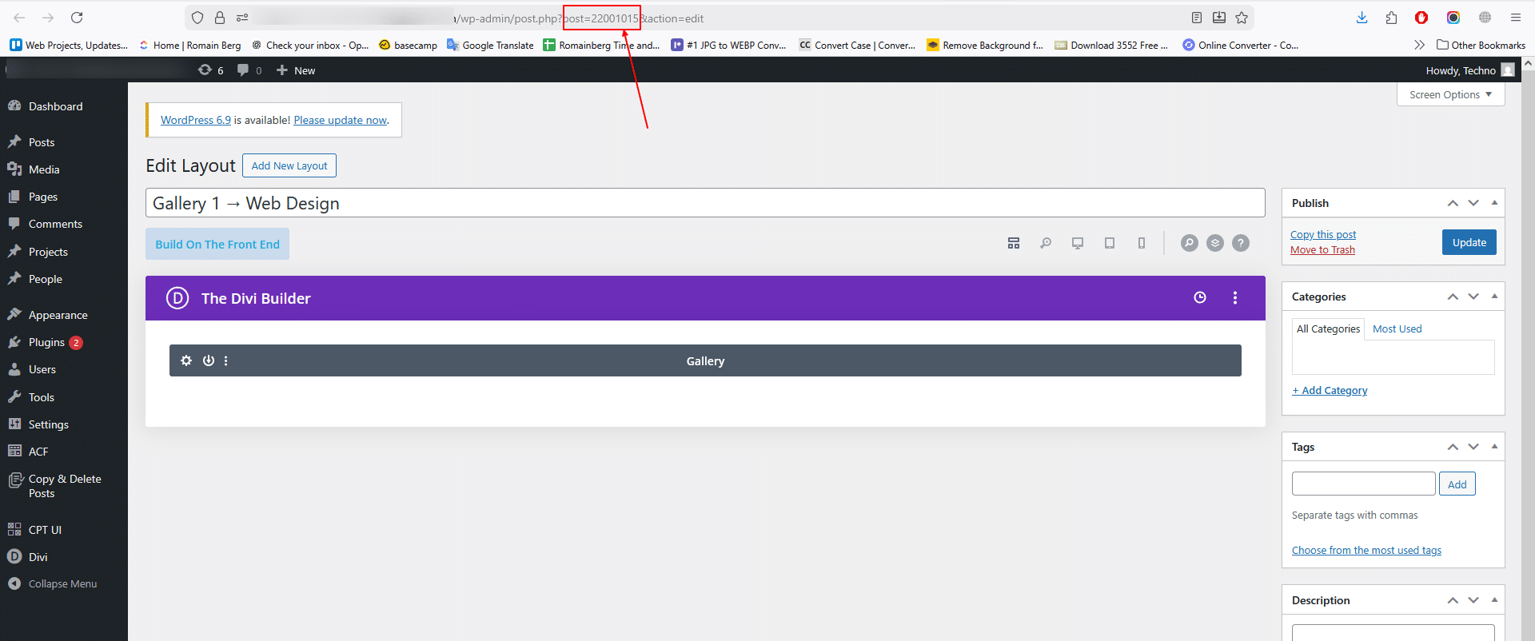Viewport: 1535px width, 641px height.
Task: Select the phone preview icon
Action: click(1142, 243)
